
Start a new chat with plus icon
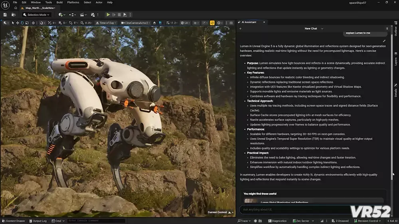pyautogui.click(x=240, y=29)
